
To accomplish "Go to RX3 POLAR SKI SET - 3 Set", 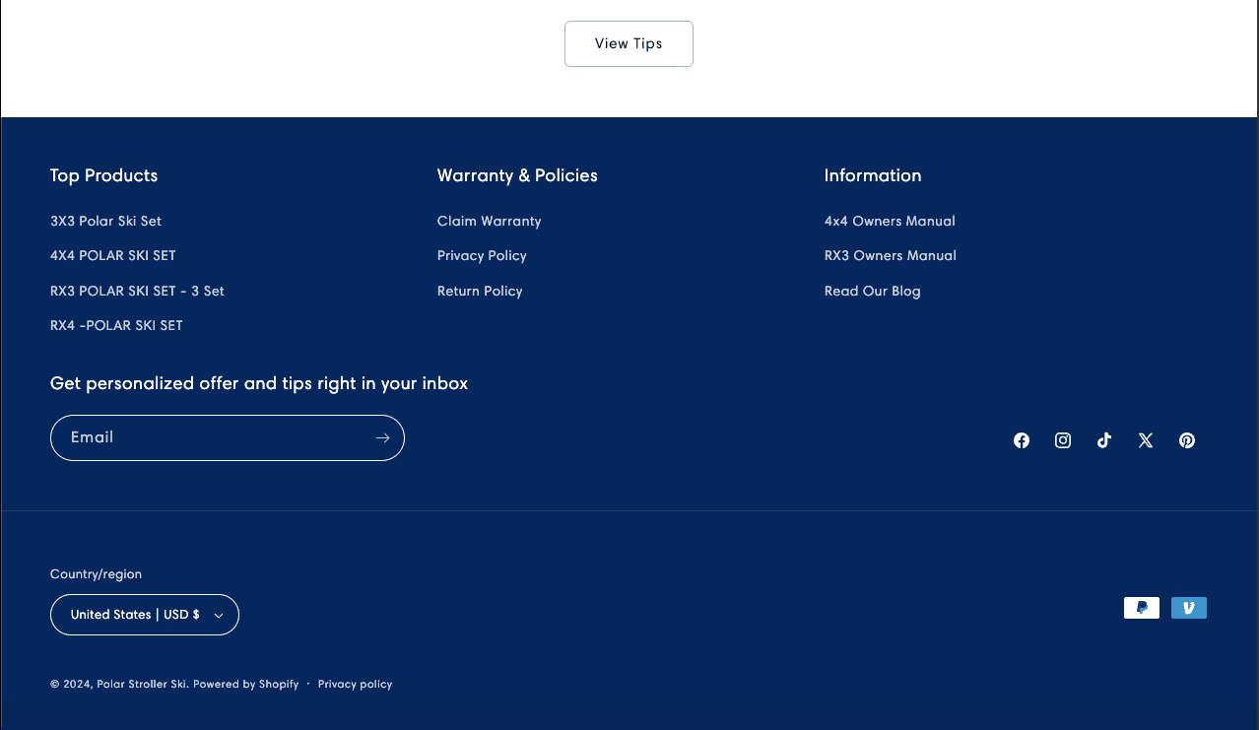I will tap(137, 292).
